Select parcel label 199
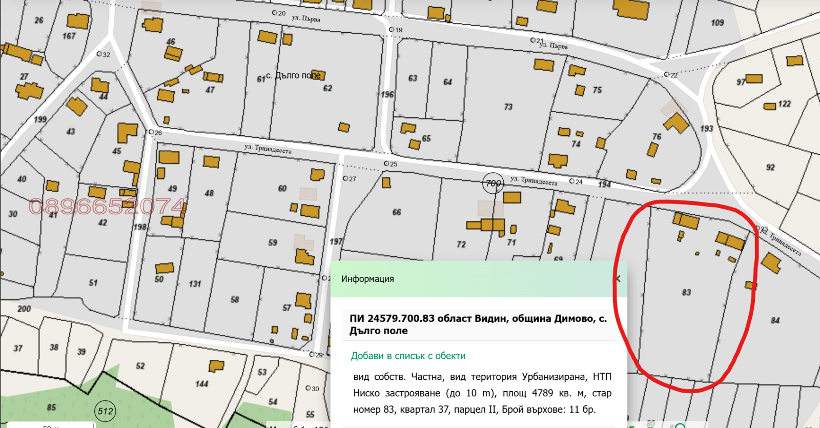Viewport: 820px width, 428px height. click(x=40, y=119)
